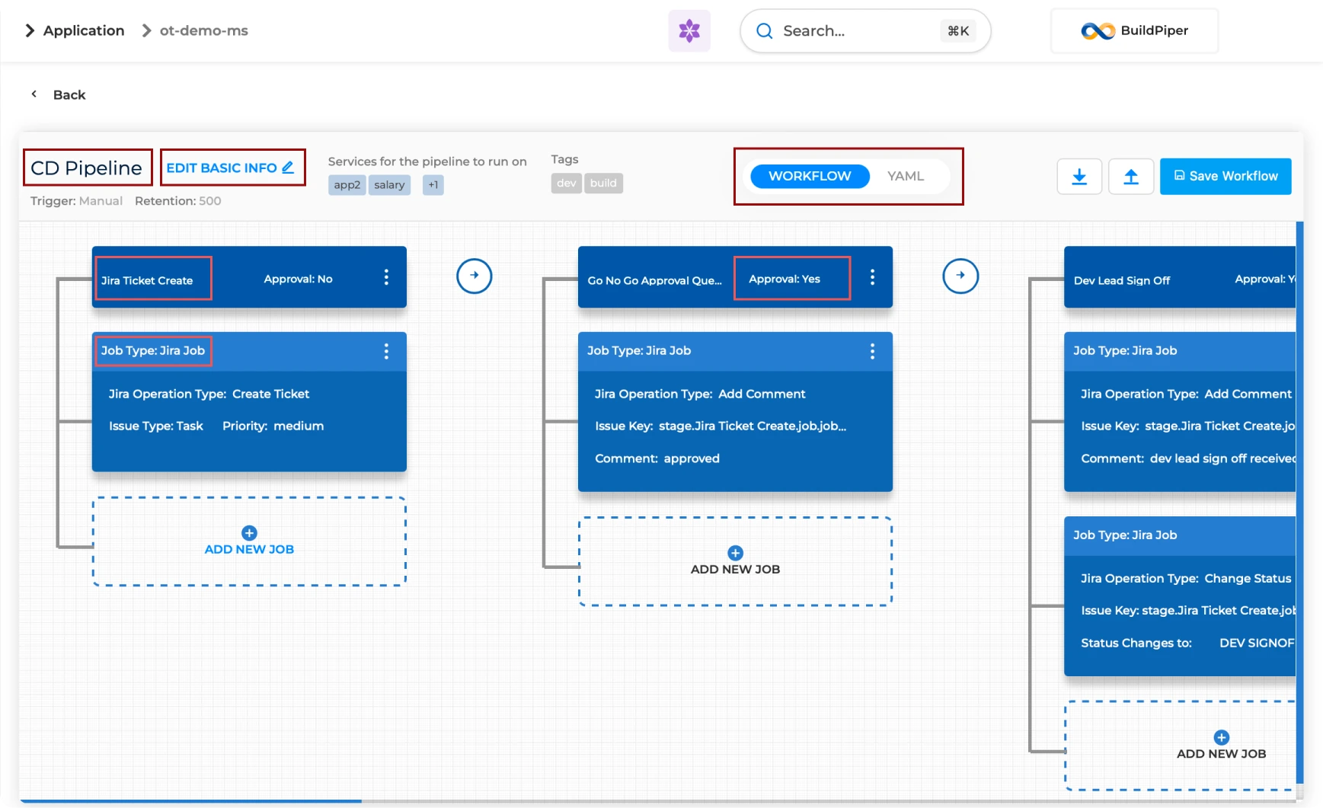Screen dimensions: 1323x808
Task: Click the Go No Go Approval Que... stage name
Action: coord(654,280)
